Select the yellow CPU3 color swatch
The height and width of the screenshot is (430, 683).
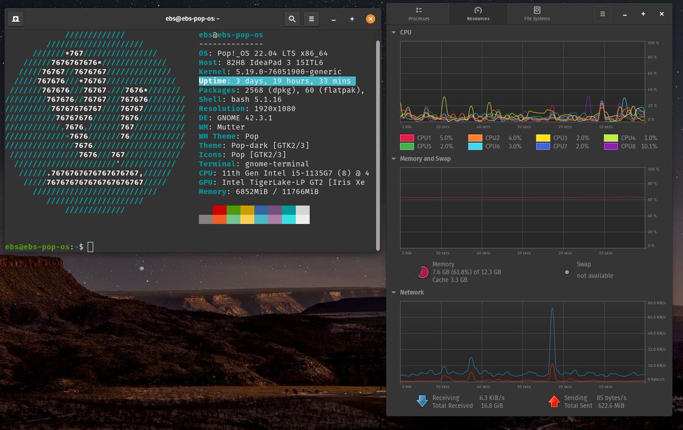[542, 138]
